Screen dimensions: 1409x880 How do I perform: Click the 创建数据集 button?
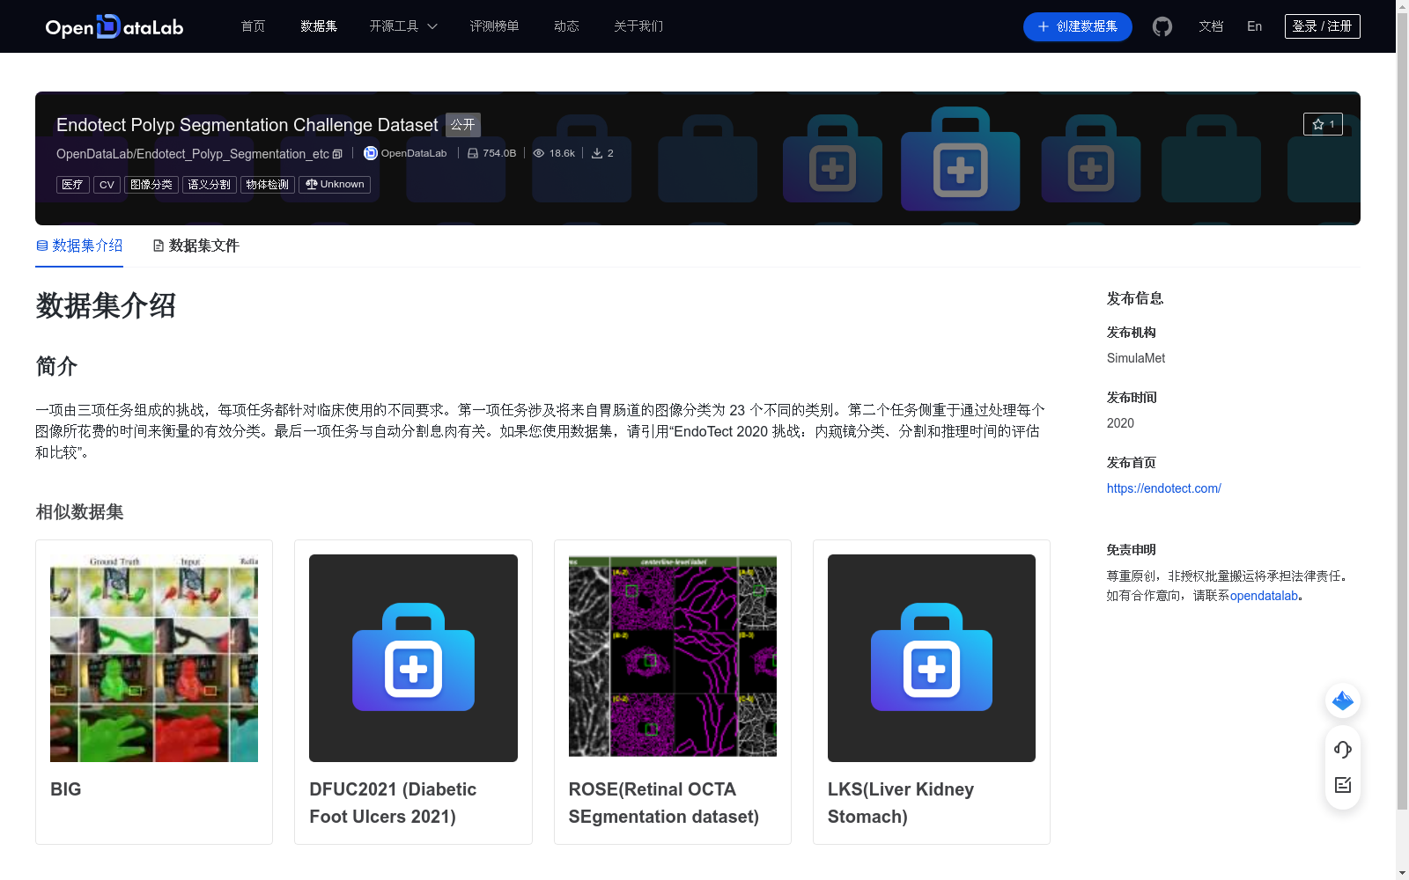click(1078, 26)
